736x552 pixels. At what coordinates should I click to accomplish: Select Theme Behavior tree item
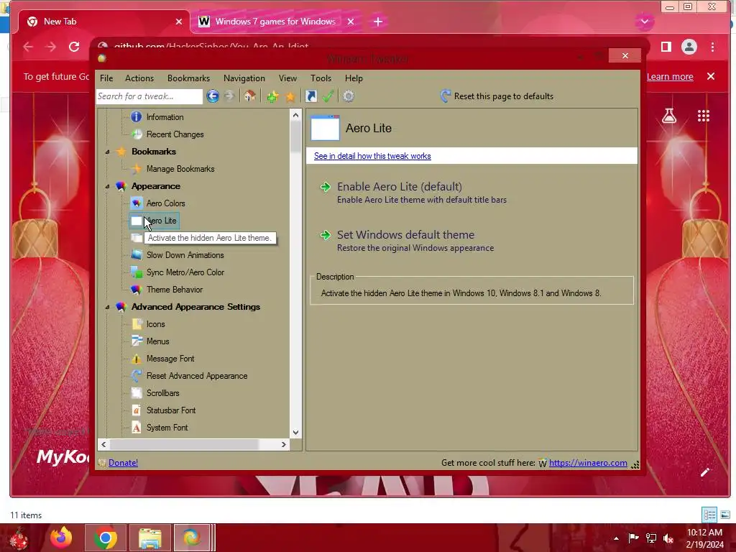[174, 290]
